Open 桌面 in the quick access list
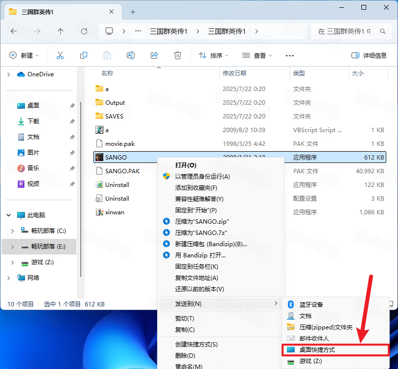 pyautogui.click(x=28, y=105)
